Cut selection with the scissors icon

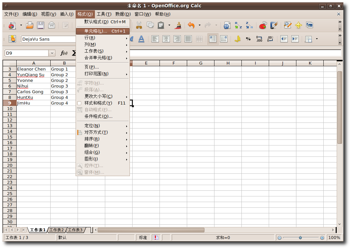click(x=139, y=25)
